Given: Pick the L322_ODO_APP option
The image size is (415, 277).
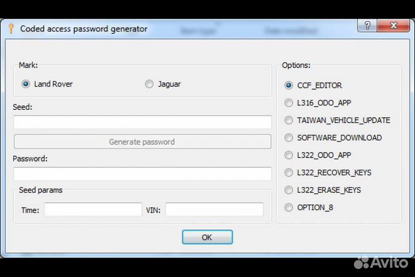Looking at the screenshot, I should tap(289, 155).
